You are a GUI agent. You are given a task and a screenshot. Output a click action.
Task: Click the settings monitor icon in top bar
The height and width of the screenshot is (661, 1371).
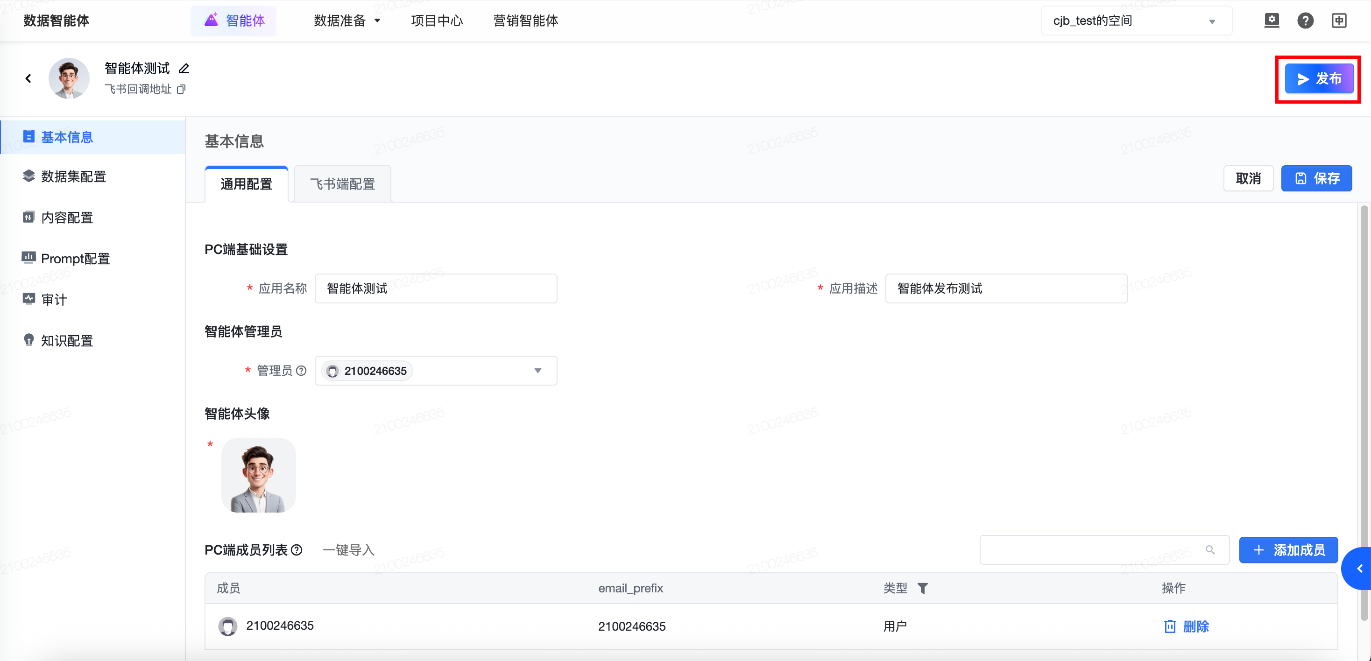pos(1272,21)
